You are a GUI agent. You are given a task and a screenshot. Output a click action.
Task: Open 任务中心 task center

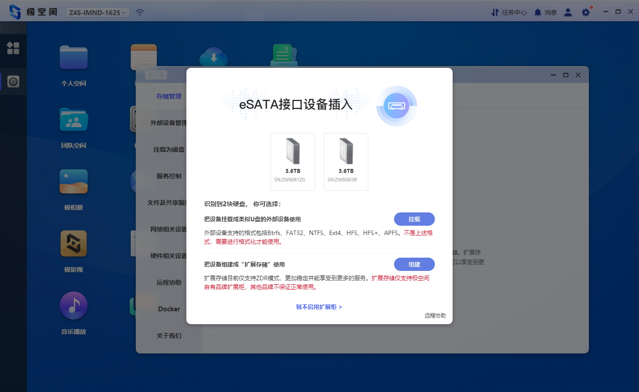(509, 12)
